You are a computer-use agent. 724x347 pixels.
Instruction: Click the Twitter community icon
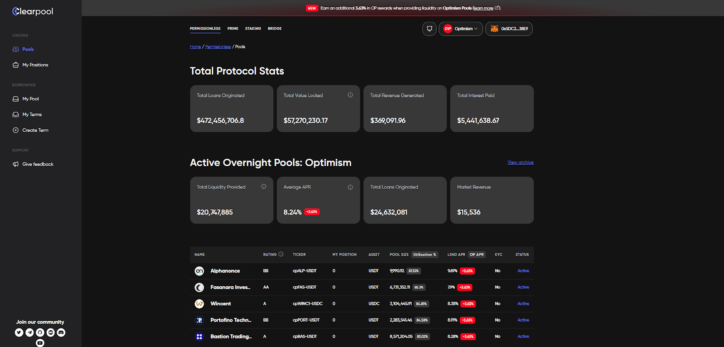click(19, 333)
